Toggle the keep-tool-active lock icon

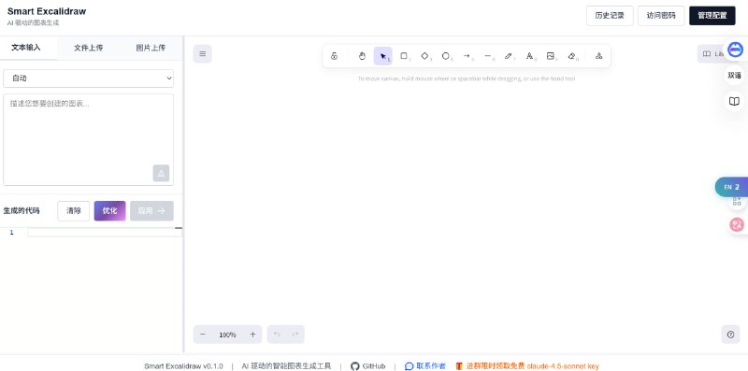334,56
